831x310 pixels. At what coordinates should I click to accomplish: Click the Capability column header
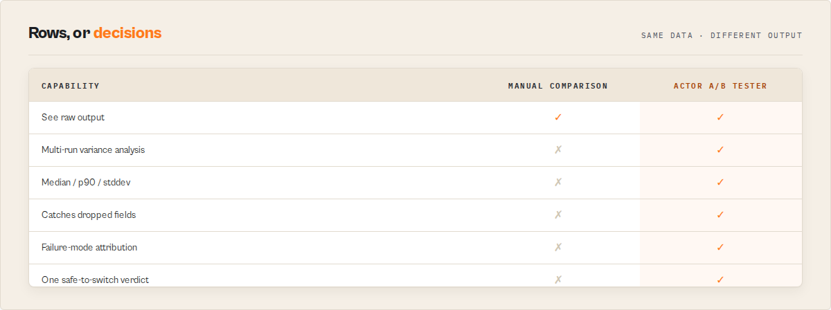click(x=71, y=86)
